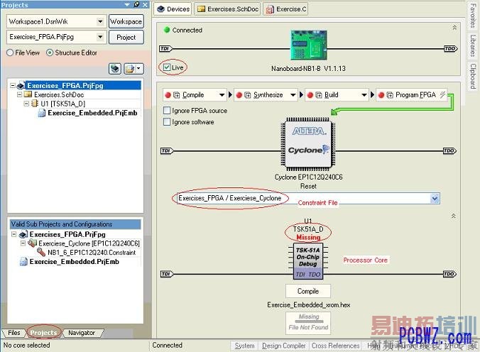Select the Projects panel tab

click(x=43, y=333)
